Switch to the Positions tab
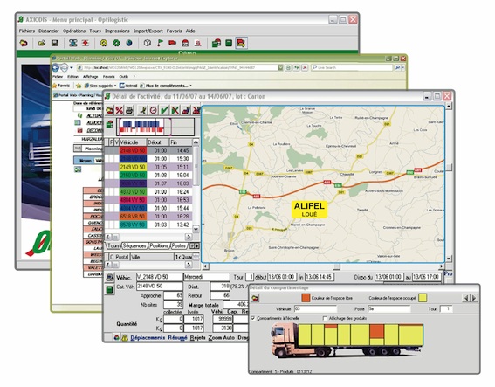This screenshot has height=387, width=495. 159,245
